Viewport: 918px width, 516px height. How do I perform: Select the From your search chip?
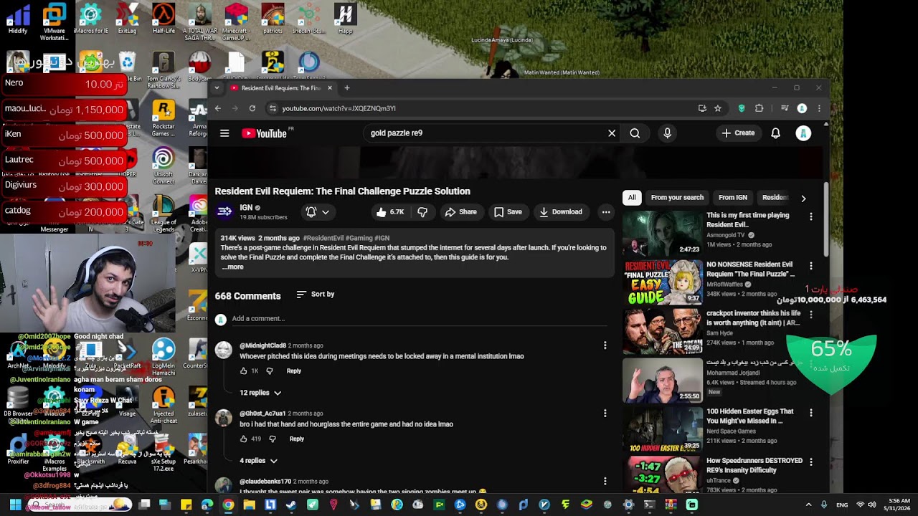coord(677,198)
